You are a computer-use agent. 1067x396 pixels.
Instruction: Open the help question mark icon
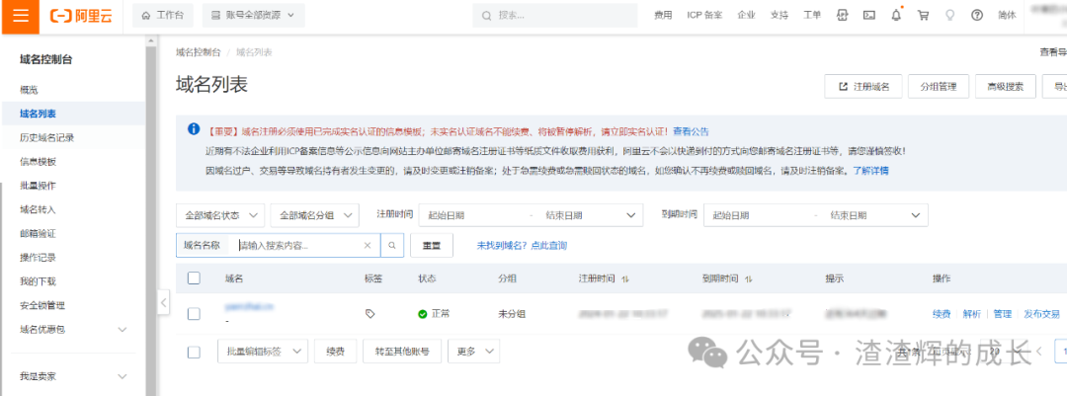[977, 15]
